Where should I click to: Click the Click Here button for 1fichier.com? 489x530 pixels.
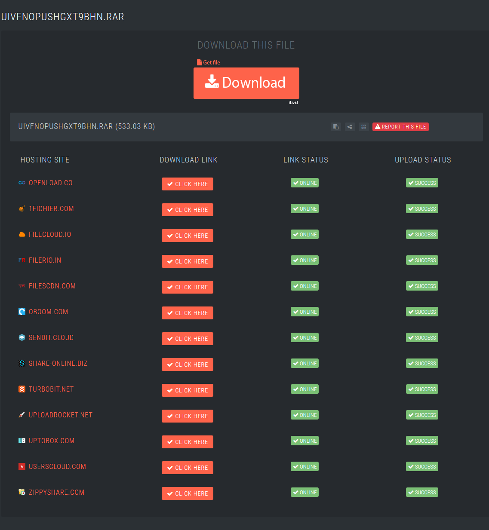188,210
